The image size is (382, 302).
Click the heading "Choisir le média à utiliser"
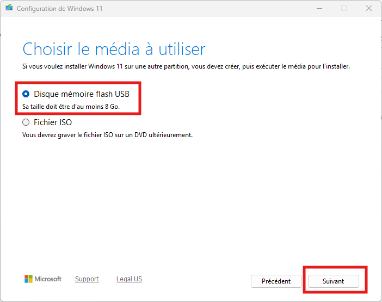(114, 49)
